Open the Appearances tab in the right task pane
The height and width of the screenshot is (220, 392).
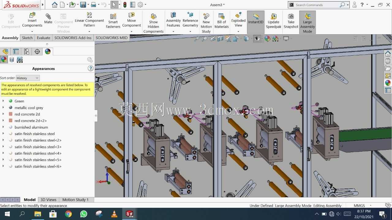tap(388, 83)
